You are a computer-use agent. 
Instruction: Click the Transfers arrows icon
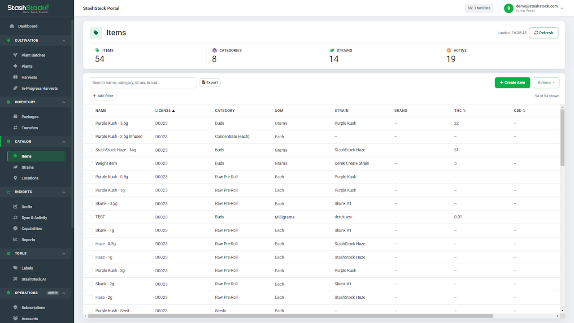(16, 128)
